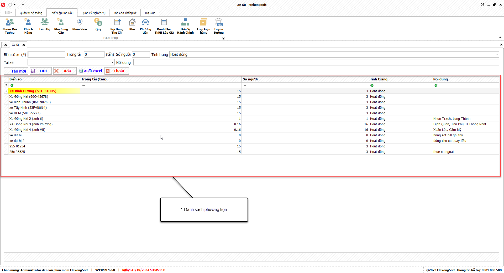
Task: Click the Xóa delete button
Action: coord(65,71)
